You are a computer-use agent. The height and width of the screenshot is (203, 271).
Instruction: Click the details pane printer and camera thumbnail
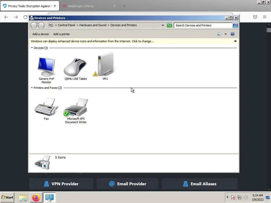tap(43, 163)
